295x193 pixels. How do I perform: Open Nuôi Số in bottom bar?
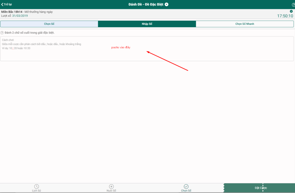coord(111,188)
